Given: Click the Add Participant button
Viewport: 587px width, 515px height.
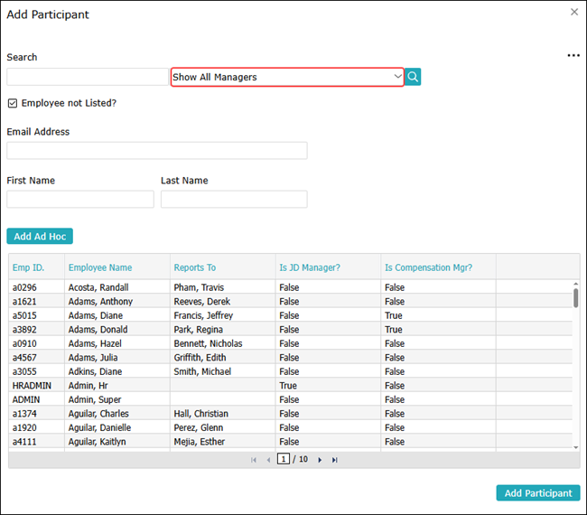Looking at the screenshot, I should coord(538,493).
